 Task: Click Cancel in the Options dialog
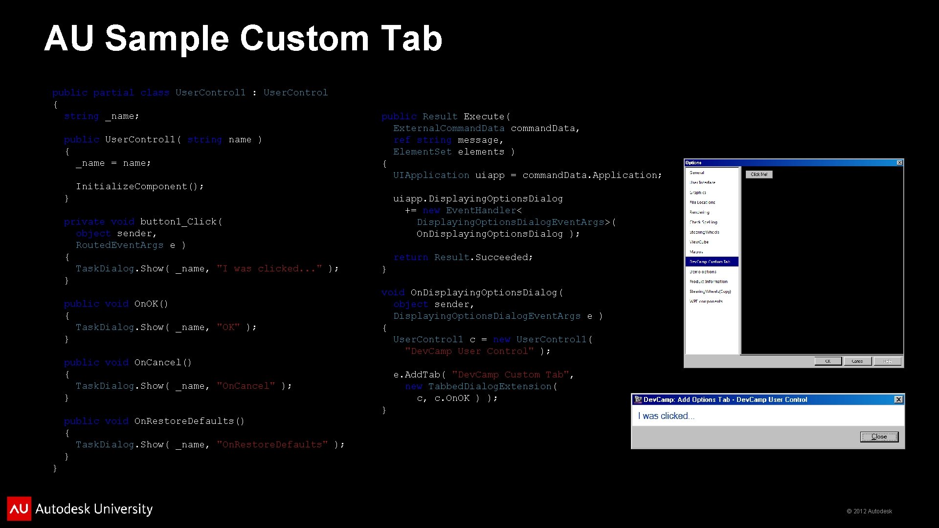click(x=857, y=361)
